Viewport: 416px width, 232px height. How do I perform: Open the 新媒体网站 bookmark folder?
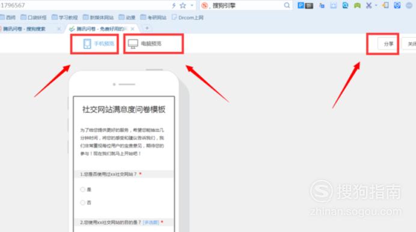[x=99, y=17]
